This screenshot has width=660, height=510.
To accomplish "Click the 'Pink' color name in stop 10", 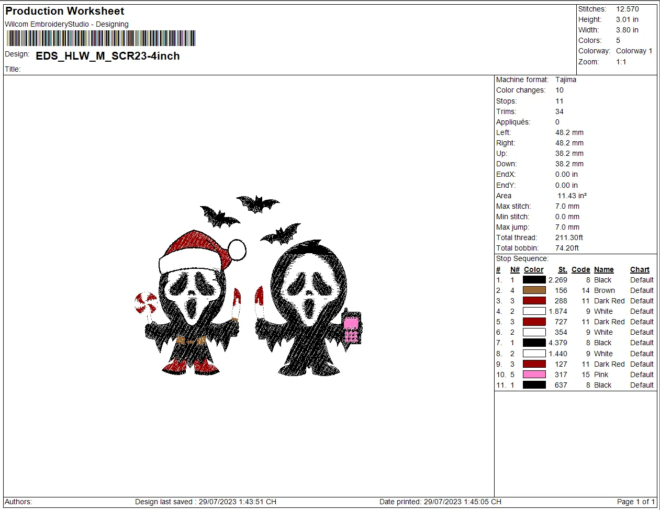I will [x=601, y=375].
